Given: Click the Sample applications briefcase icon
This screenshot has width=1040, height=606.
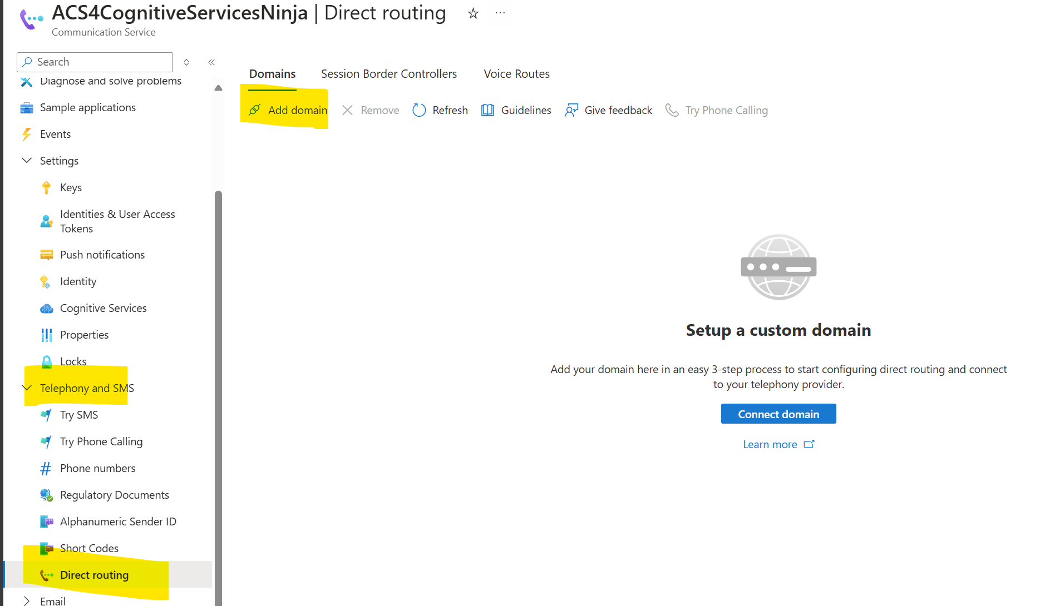Looking at the screenshot, I should (26, 108).
